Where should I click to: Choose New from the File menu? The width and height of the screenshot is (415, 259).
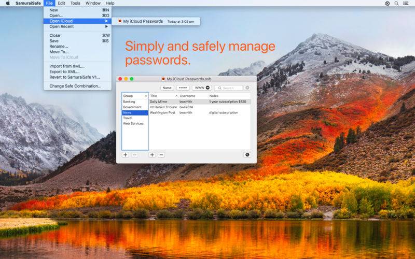[x=77, y=10]
